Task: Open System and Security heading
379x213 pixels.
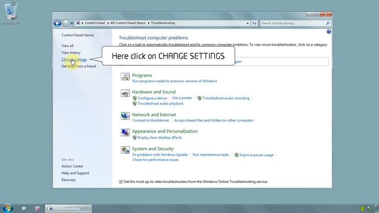Action: [x=153, y=149]
